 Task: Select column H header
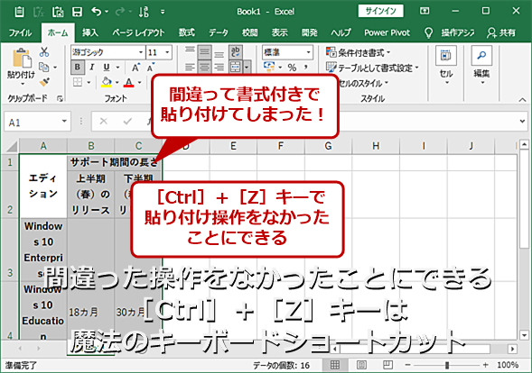(376, 146)
